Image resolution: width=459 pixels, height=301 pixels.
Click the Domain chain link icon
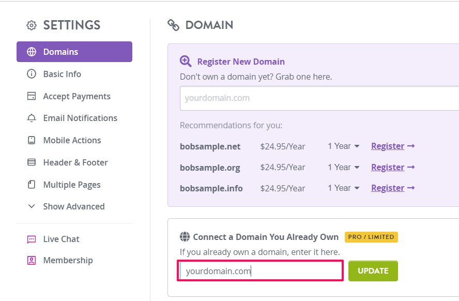point(173,25)
